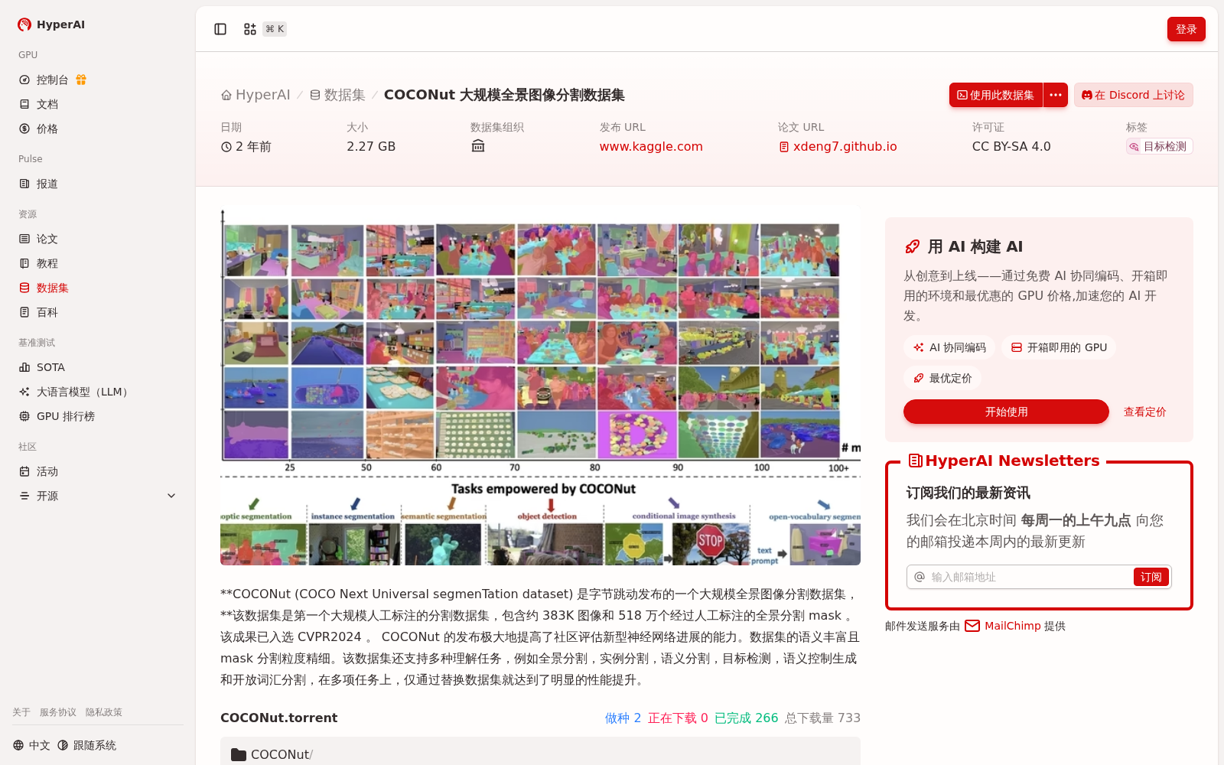Click the COCONut/ folder icon
This screenshot has height=765, width=1224.
coord(239,754)
